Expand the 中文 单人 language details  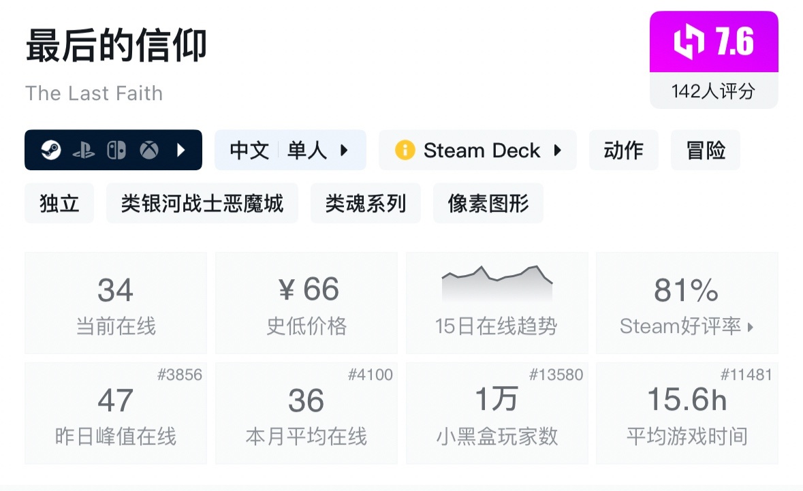344,150
